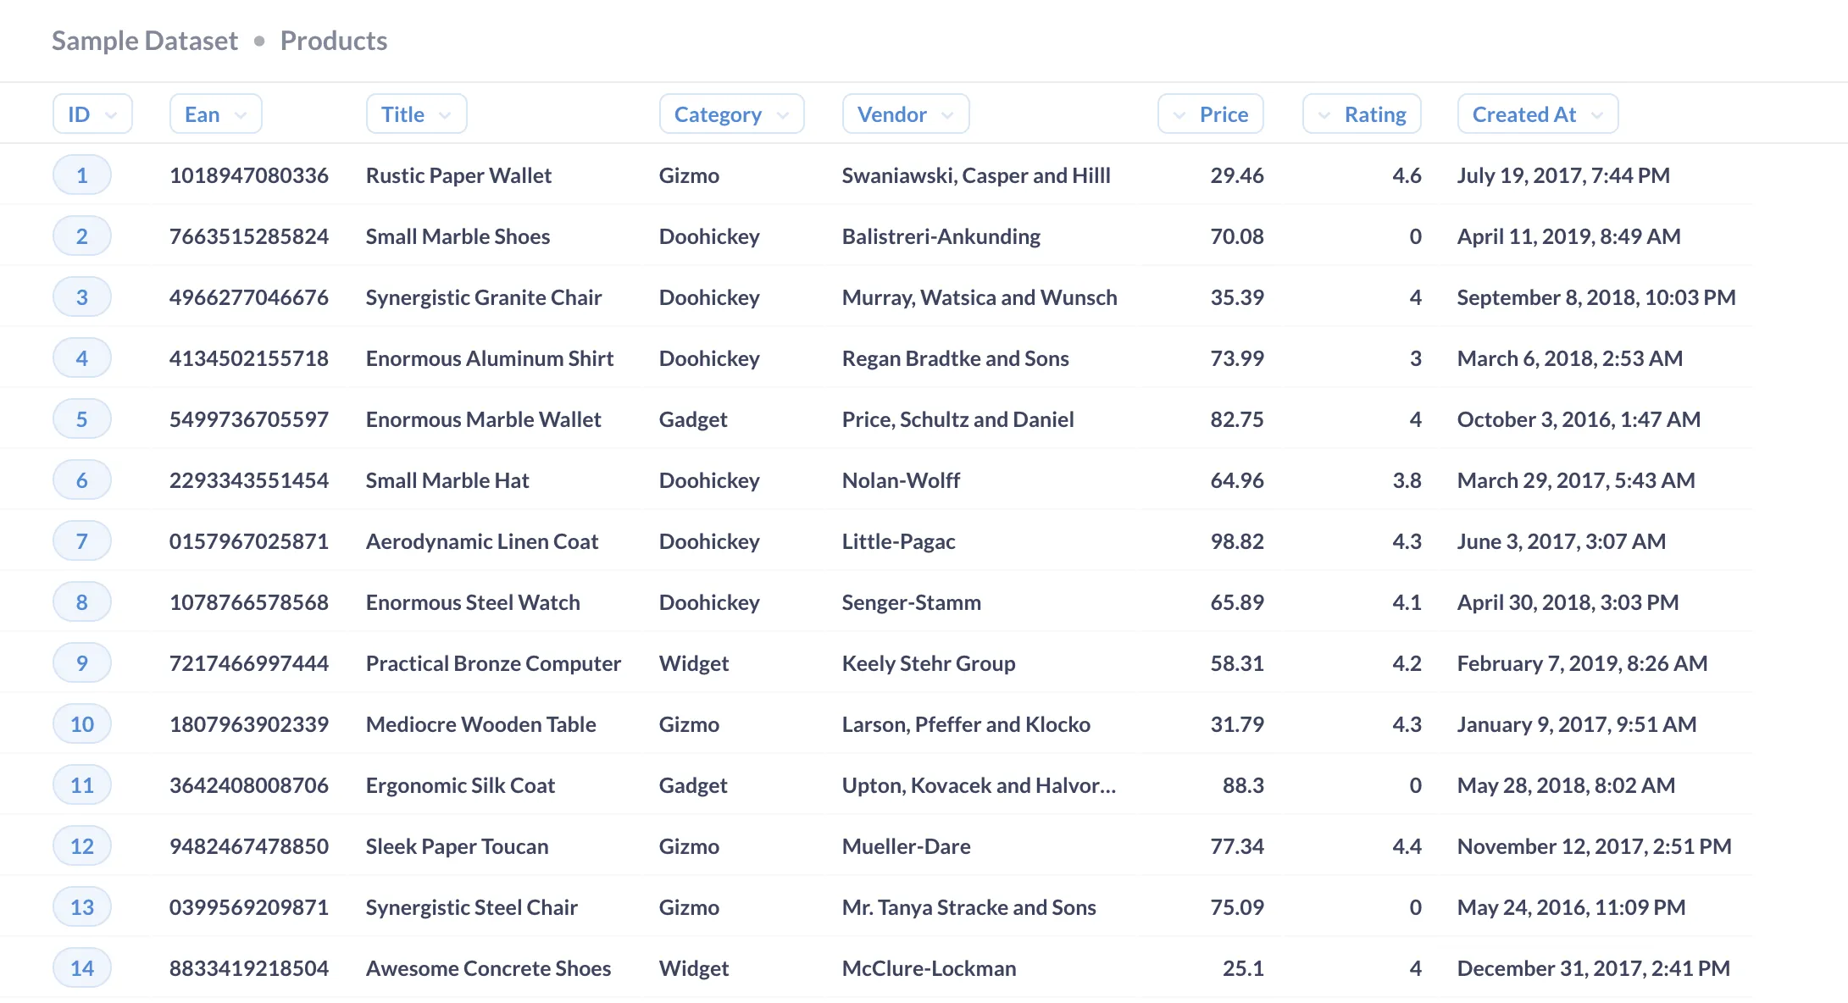
Task: Click the 'Practical Bronze Computer' cell
Action: click(x=493, y=663)
